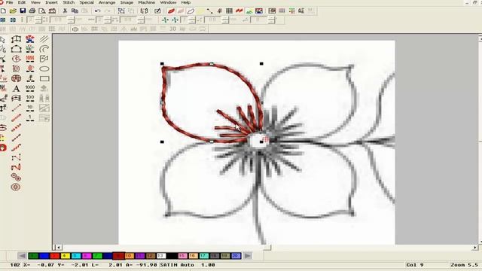
Task: Open the Special menu
Action: pos(87,2)
